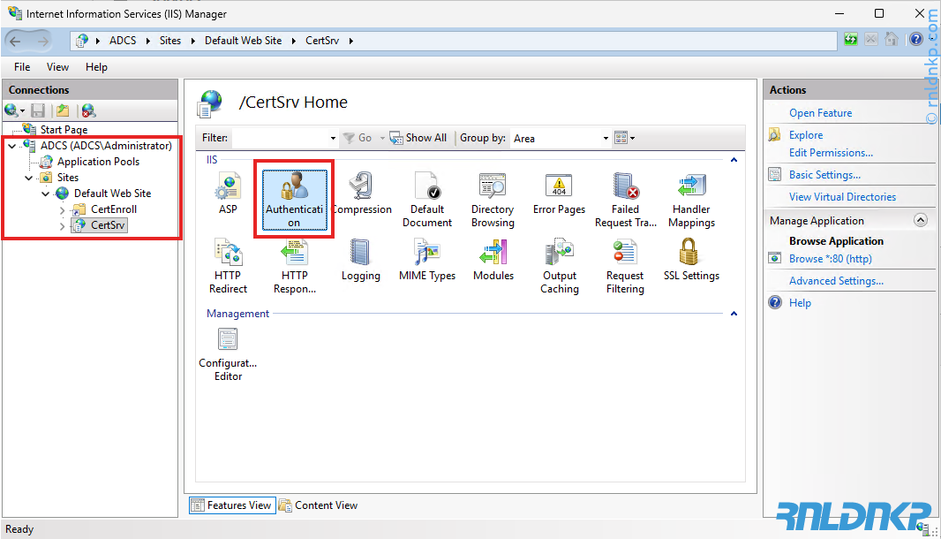The height and width of the screenshot is (539, 941).
Task: Collapse the Manage Application section
Action: 920,221
